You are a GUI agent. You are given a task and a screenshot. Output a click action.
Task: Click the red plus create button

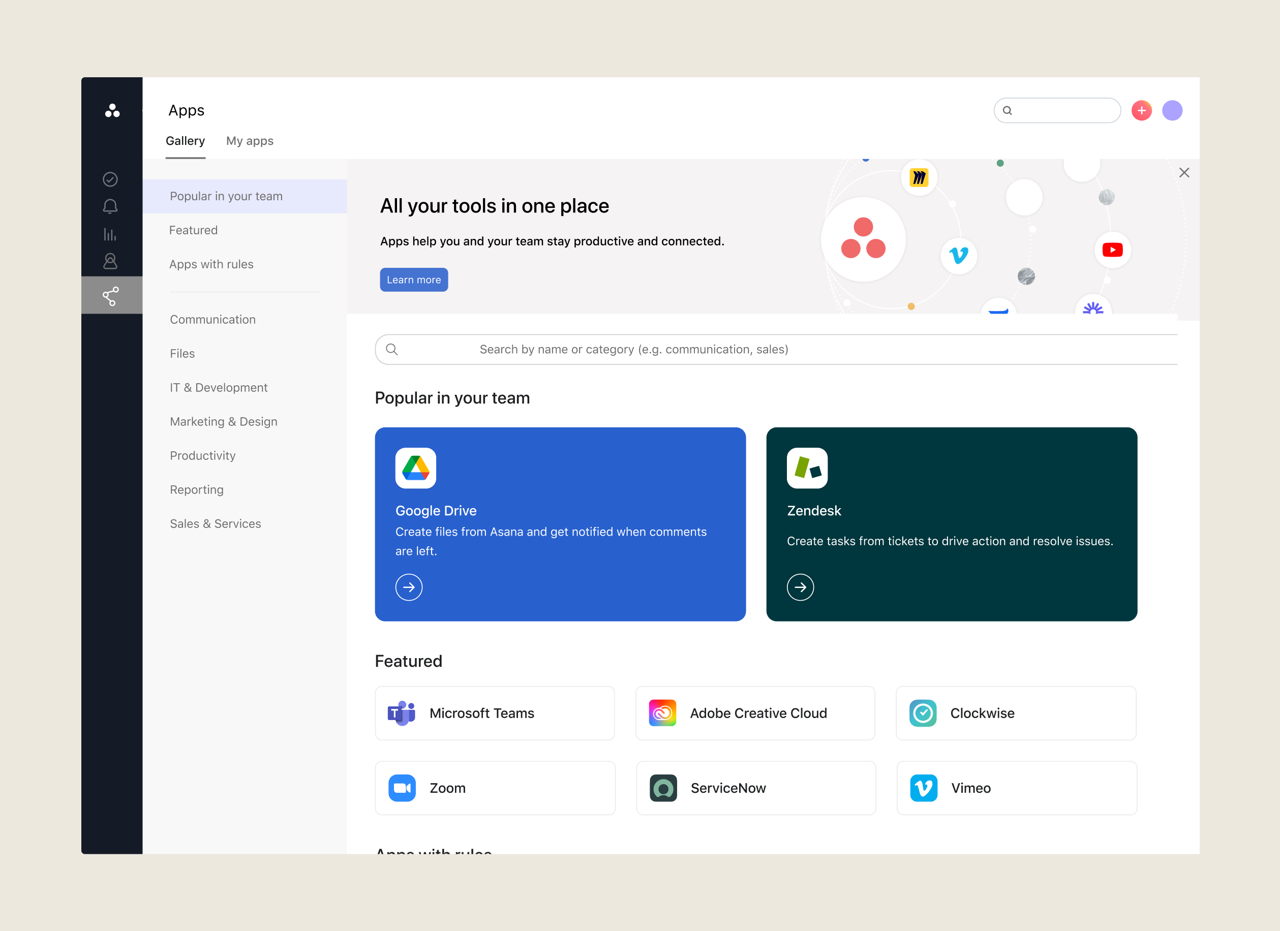(1141, 111)
